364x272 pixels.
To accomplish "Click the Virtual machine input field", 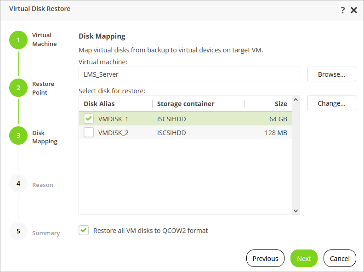I will [x=189, y=74].
